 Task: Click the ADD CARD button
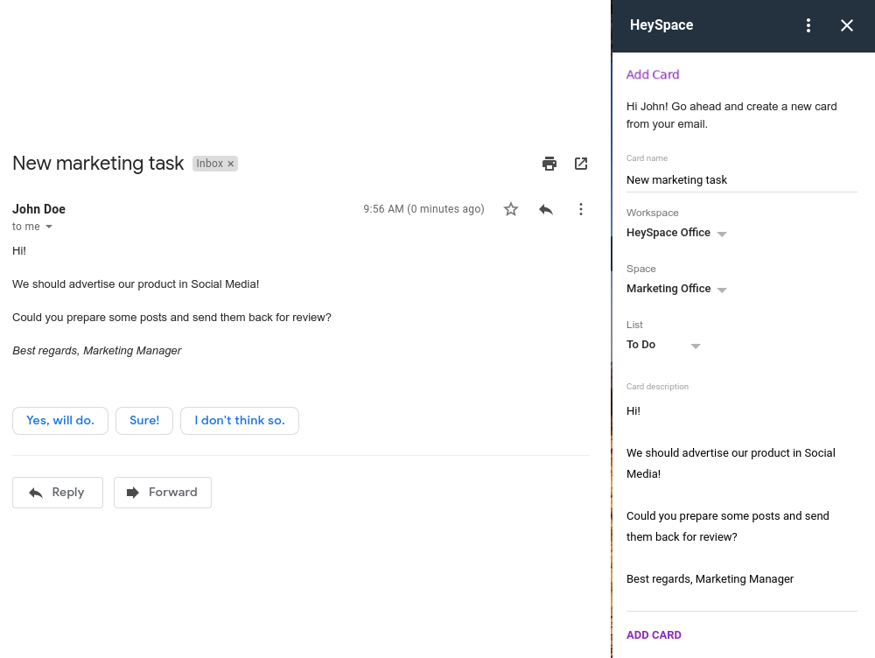(654, 635)
